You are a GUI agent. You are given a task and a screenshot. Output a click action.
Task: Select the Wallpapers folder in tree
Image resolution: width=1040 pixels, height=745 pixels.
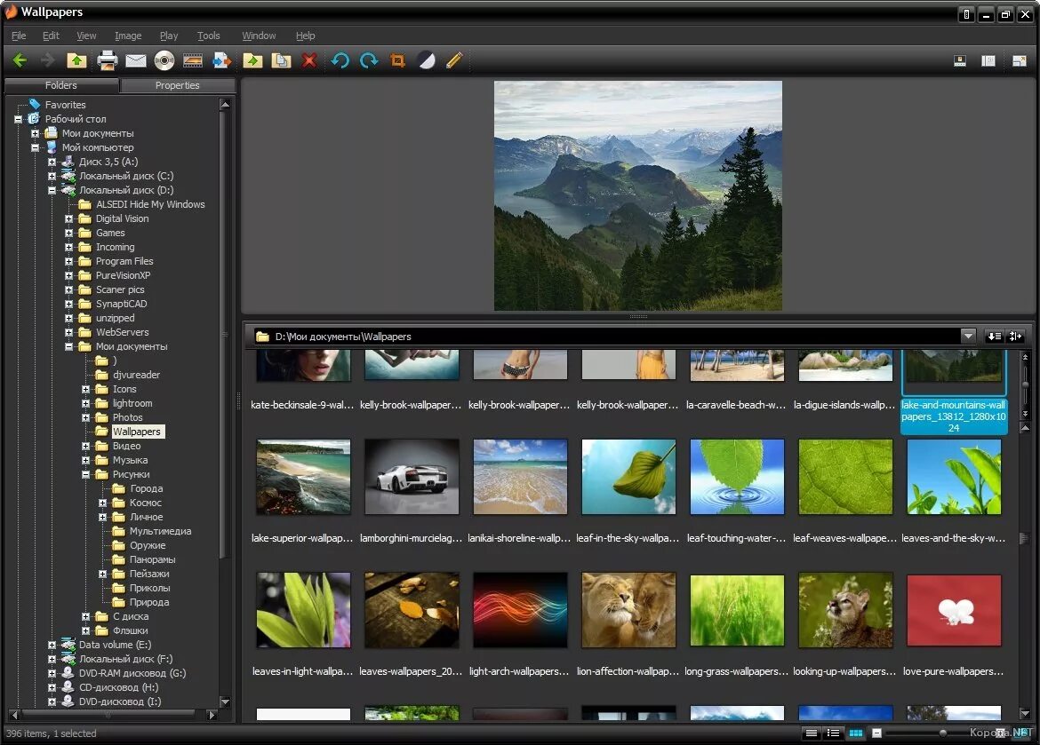coord(137,432)
